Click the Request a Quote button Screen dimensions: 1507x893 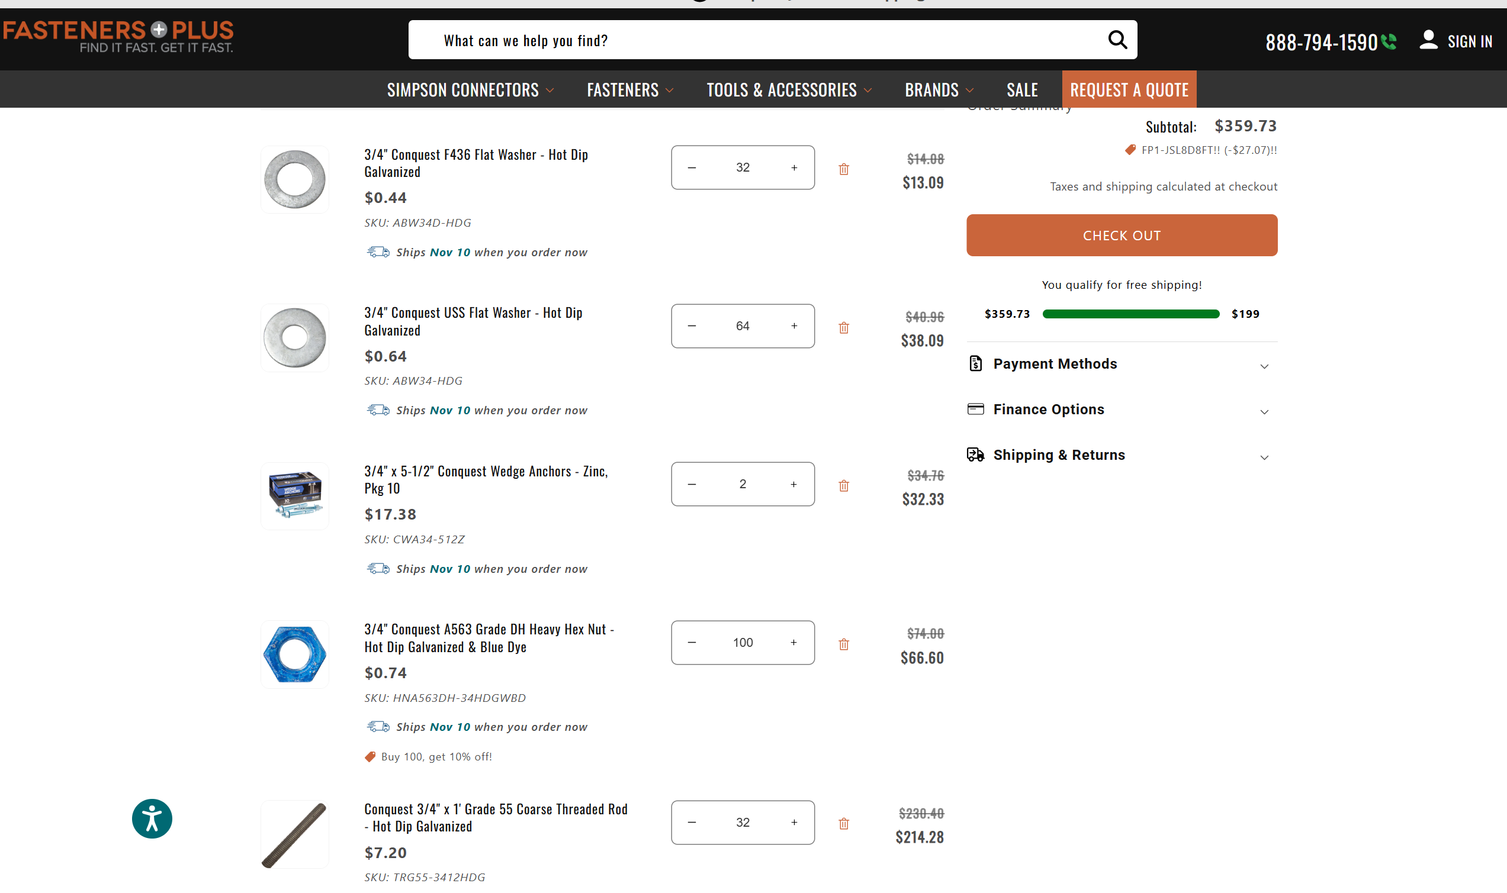1128,90
